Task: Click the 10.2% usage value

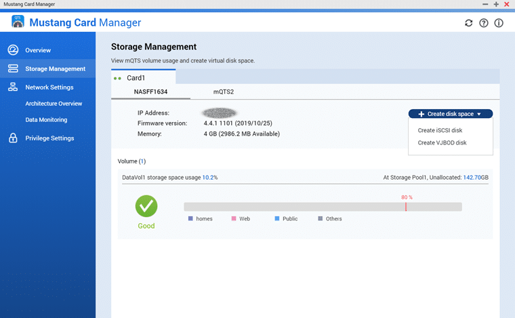Action: (x=210, y=178)
